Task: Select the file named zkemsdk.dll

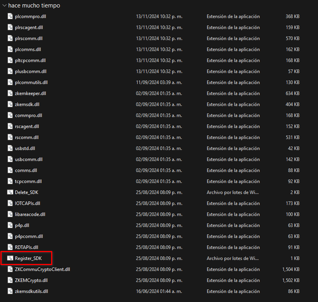Action: 27,104
